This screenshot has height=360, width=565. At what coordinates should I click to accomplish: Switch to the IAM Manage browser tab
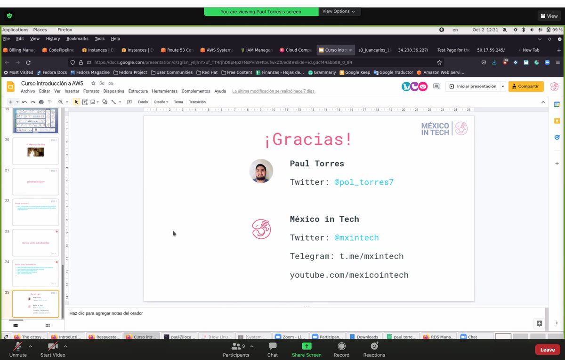click(x=257, y=50)
